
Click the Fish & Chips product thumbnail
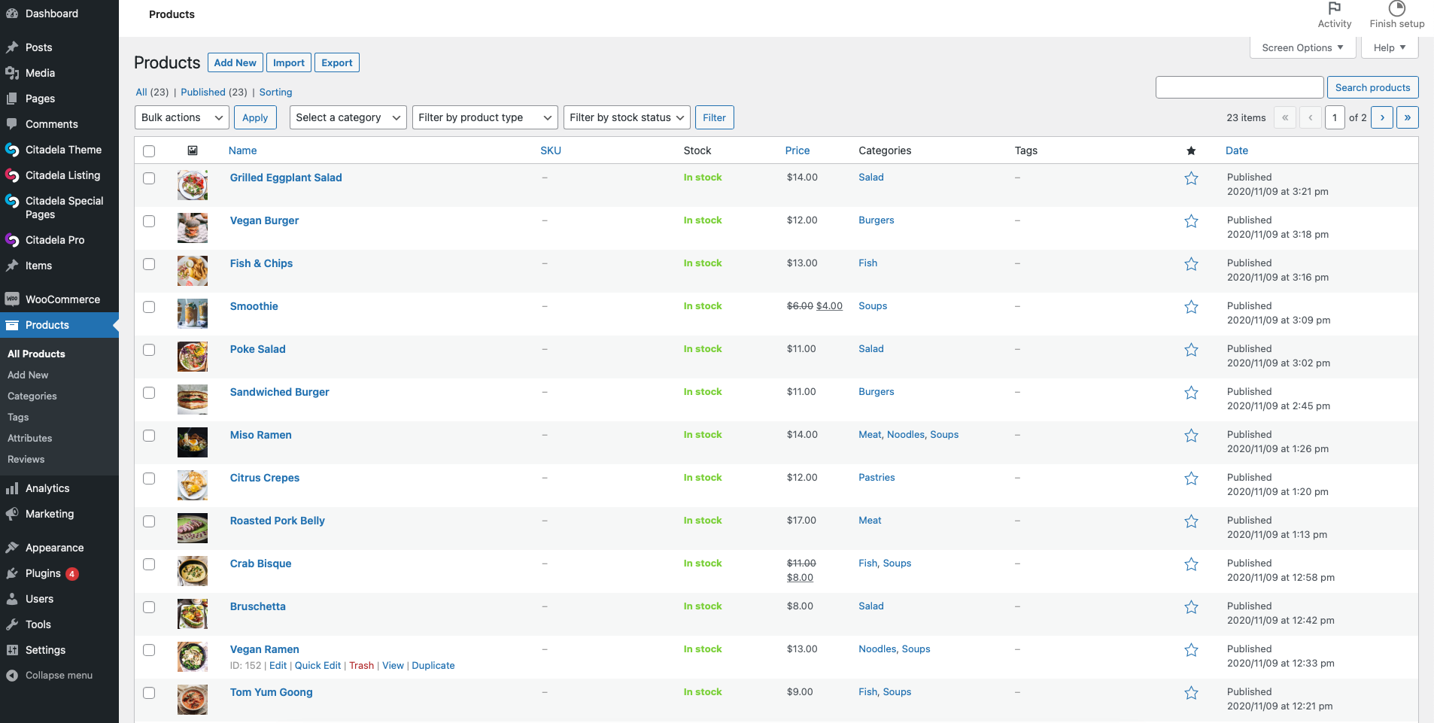(193, 271)
